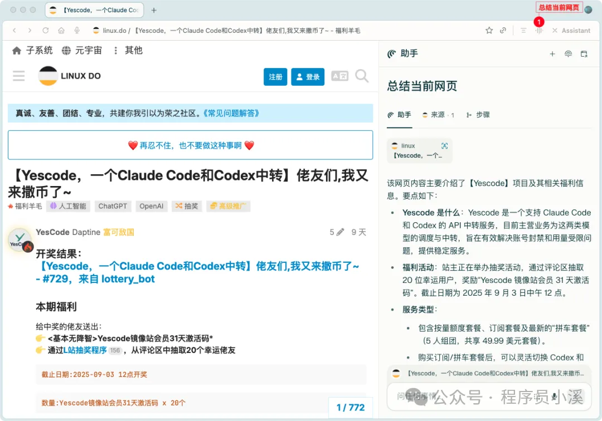The height and width of the screenshot is (421, 602).
Task: Open the 其他 bookmarks menu
Action: 128,50
